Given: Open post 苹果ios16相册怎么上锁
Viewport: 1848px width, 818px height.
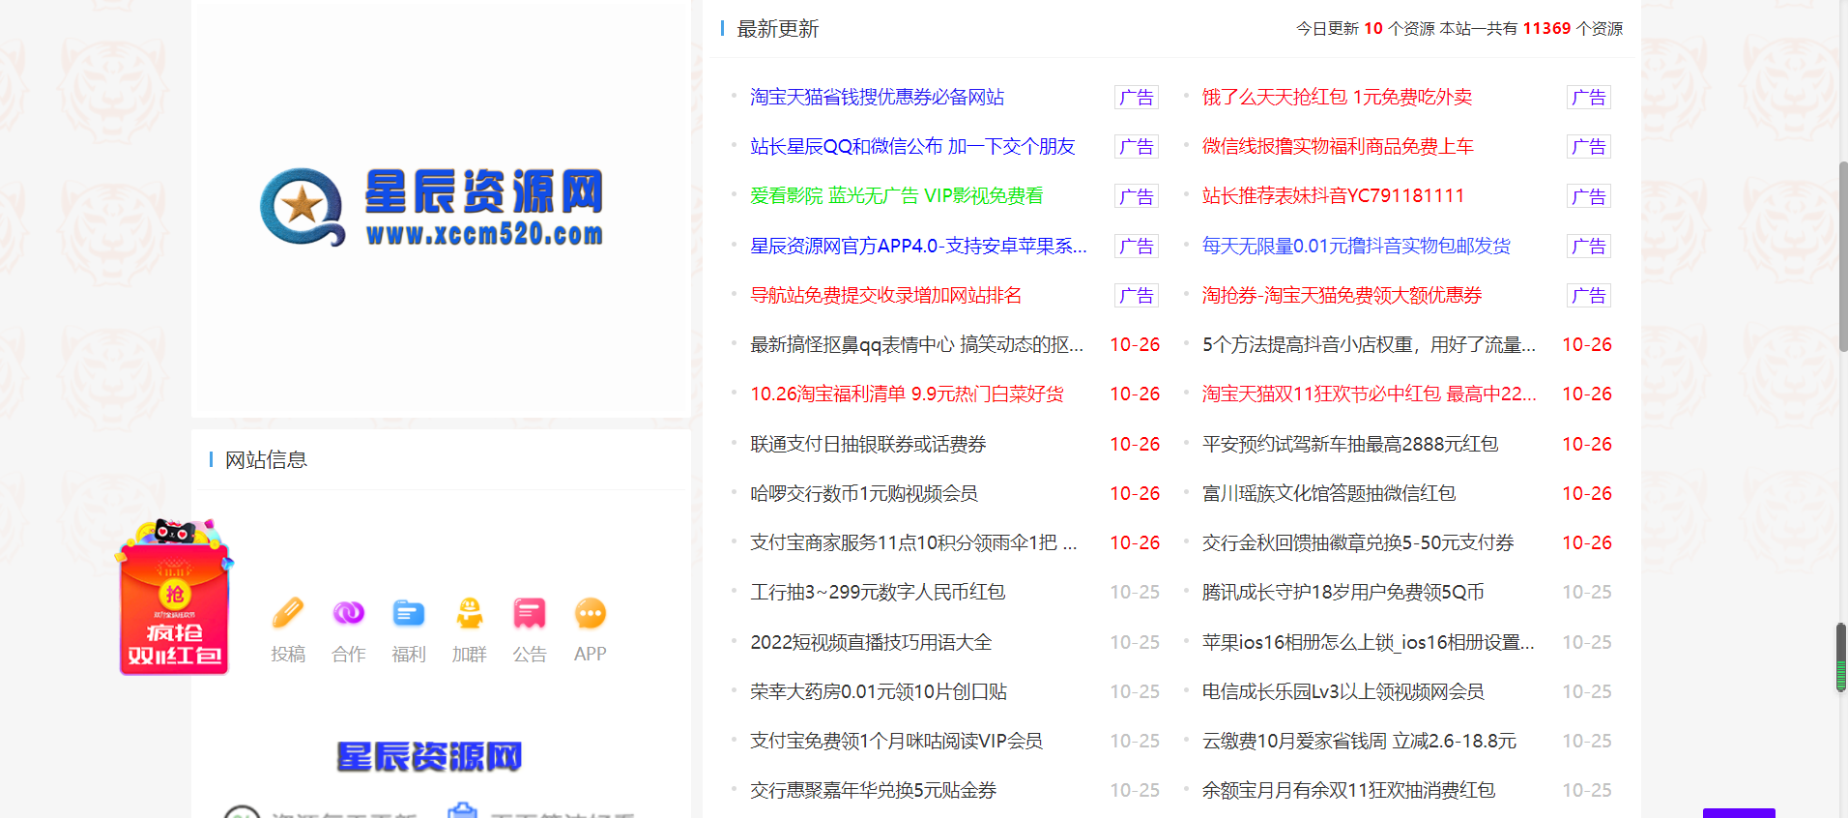Looking at the screenshot, I should tap(1368, 642).
